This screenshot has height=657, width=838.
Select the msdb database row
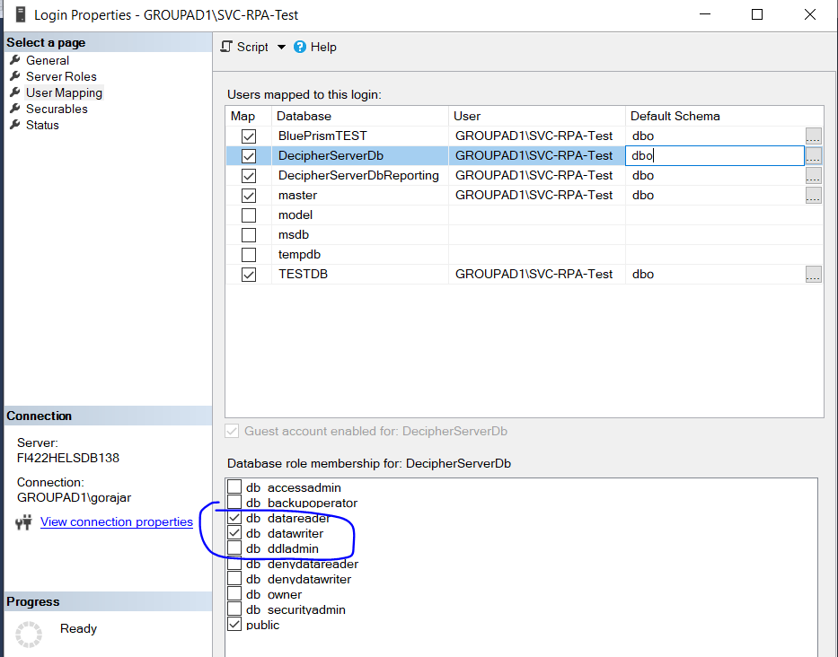pos(525,234)
